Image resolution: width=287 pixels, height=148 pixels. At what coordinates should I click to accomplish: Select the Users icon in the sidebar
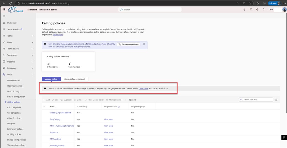[4, 42]
